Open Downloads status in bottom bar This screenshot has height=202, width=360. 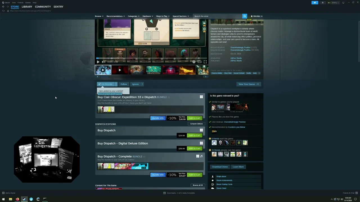click(179, 193)
